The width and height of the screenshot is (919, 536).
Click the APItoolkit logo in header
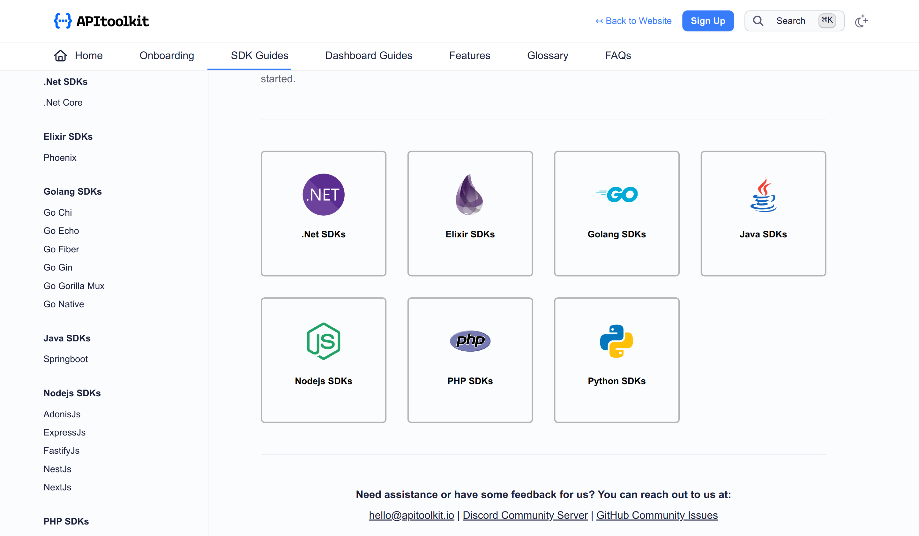(101, 21)
